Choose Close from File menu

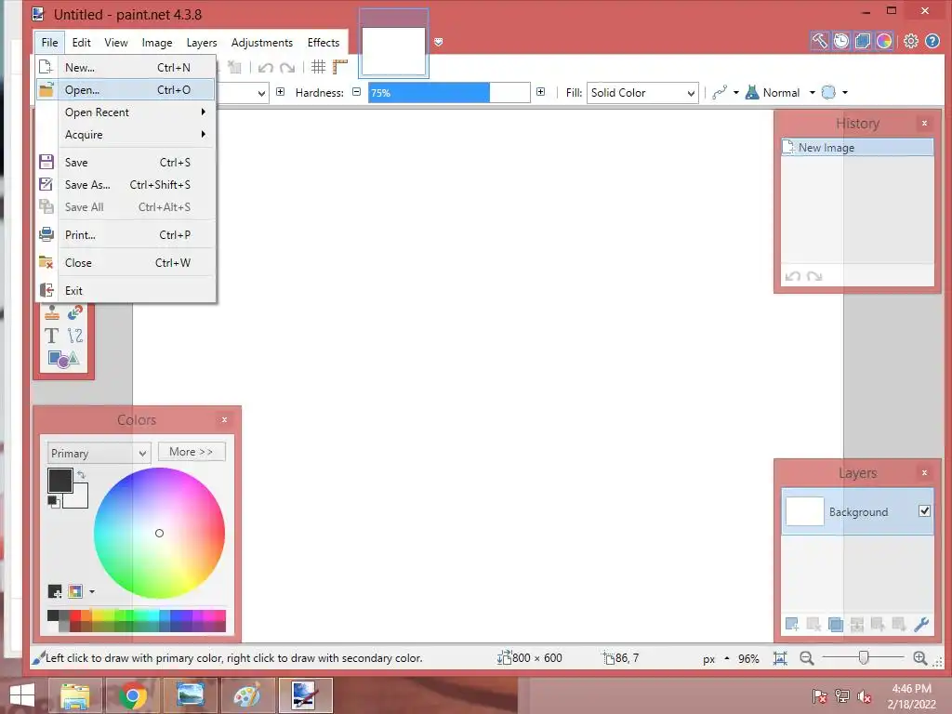(x=126, y=263)
